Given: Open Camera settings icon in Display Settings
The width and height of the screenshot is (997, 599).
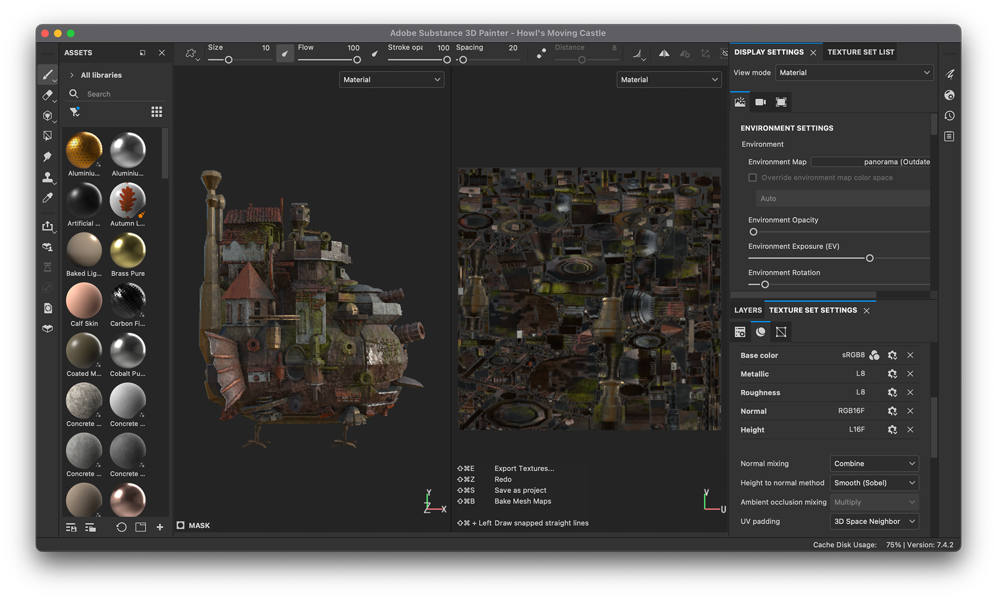Looking at the screenshot, I should pos(760,102).
